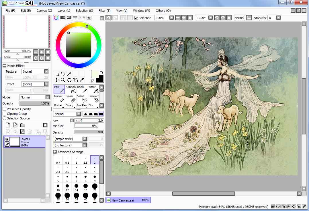Open the layer Mode dropdown
Screen dimensions: 309x211
tap(34, 97)
